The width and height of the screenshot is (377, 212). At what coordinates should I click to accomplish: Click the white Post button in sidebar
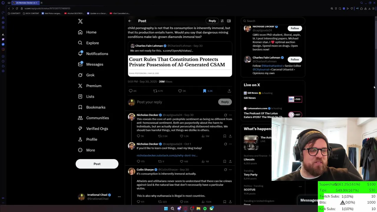pos(97,164)
